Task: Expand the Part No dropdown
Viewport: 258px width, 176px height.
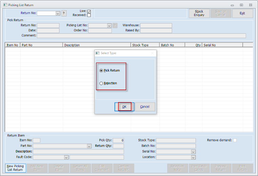Action: pos(89,146)
